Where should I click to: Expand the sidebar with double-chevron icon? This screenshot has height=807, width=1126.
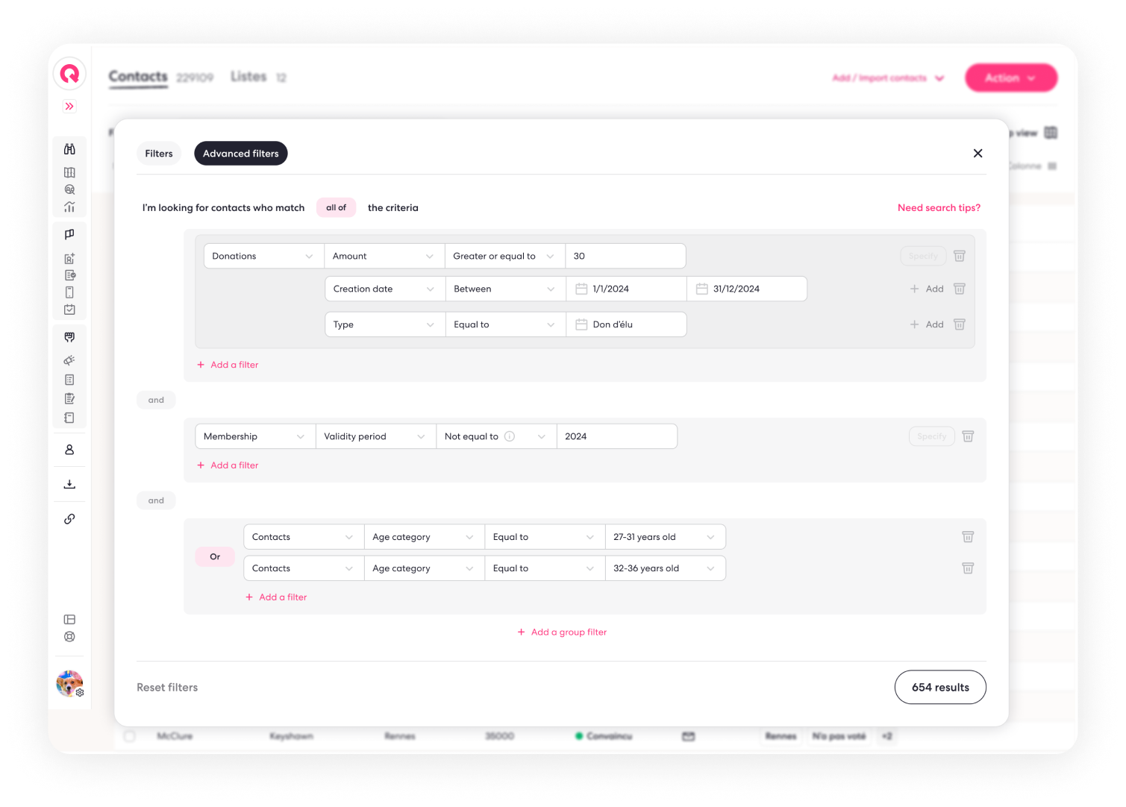[69, 107]
